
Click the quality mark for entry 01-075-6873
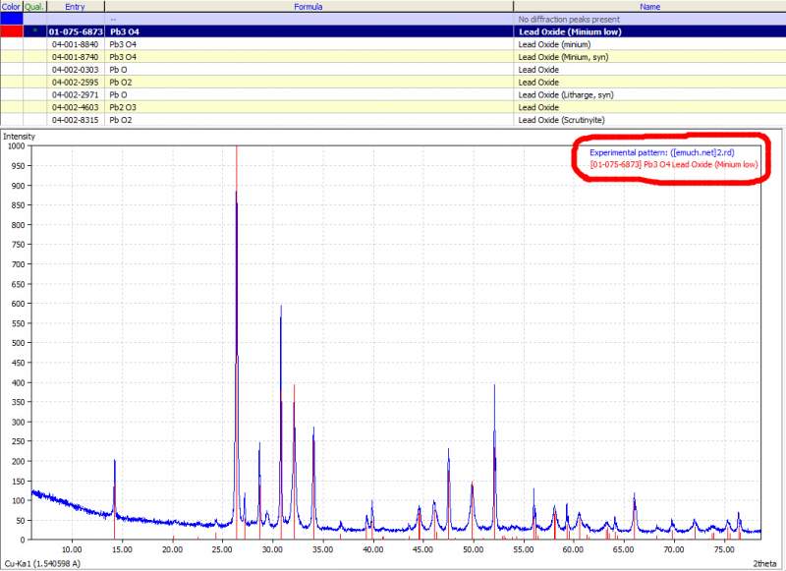tap(35, 31)
